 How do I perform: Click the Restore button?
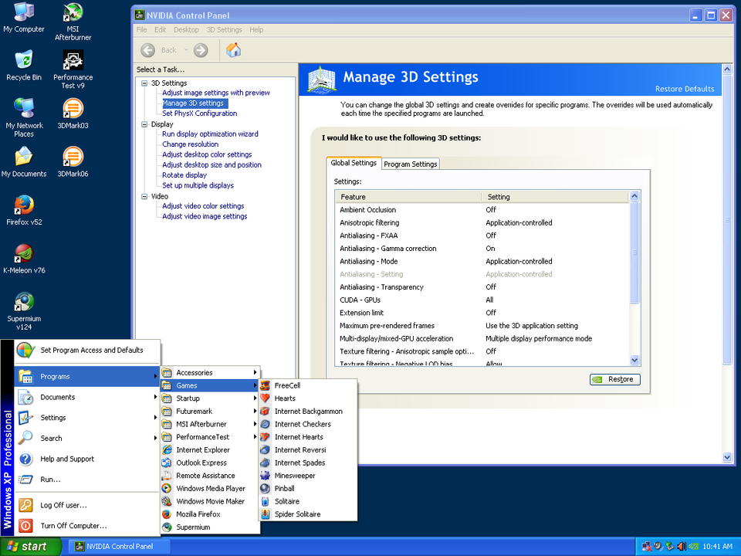[x=615, y=379]
